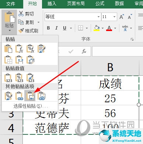
Task: Toggle italic formatting
Action: coord(56,28)
